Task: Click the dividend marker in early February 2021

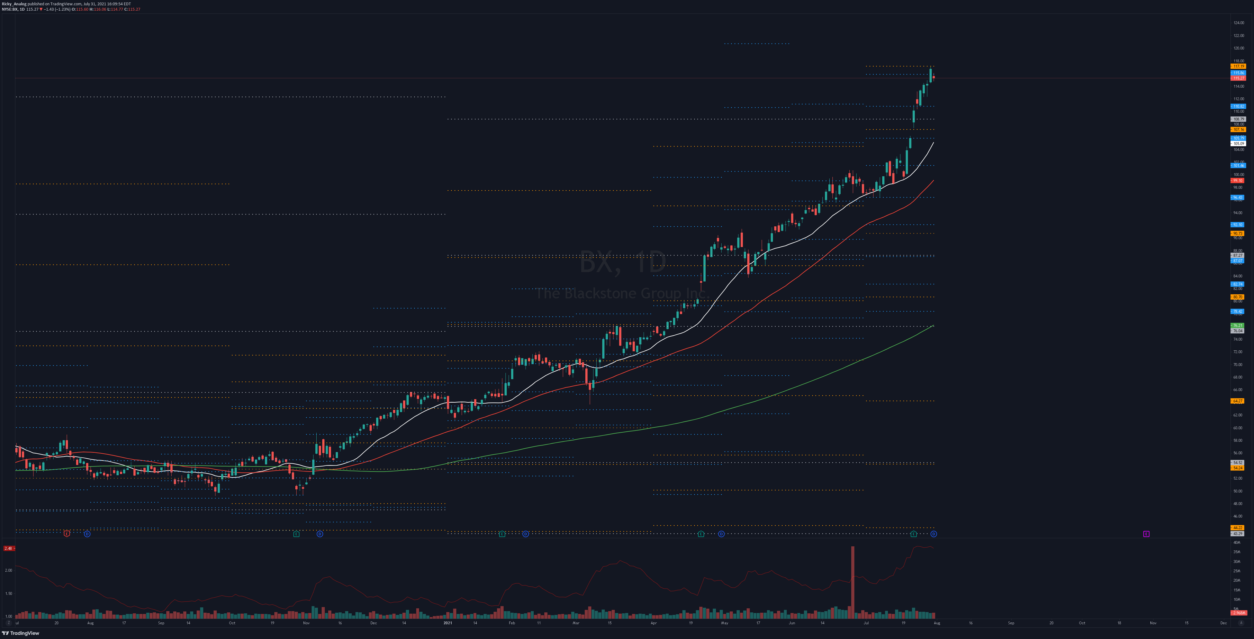Action: 525,534
